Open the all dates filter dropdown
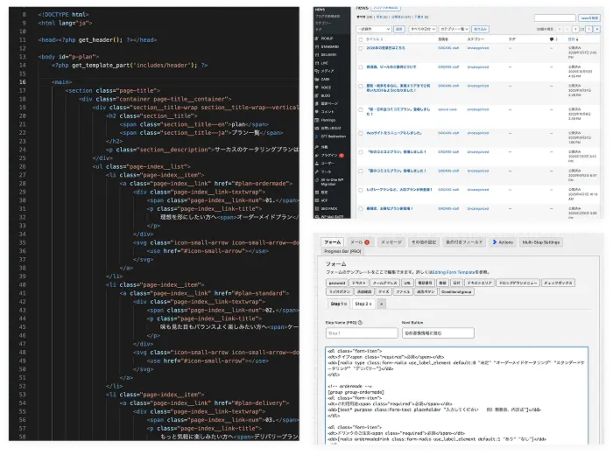613x455 pixels. pos(422,29)
